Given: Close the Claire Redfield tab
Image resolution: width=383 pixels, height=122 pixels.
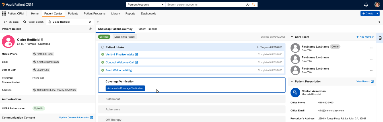Looking at the screenshot, I should pyautogui.click(x=90, y=22).
